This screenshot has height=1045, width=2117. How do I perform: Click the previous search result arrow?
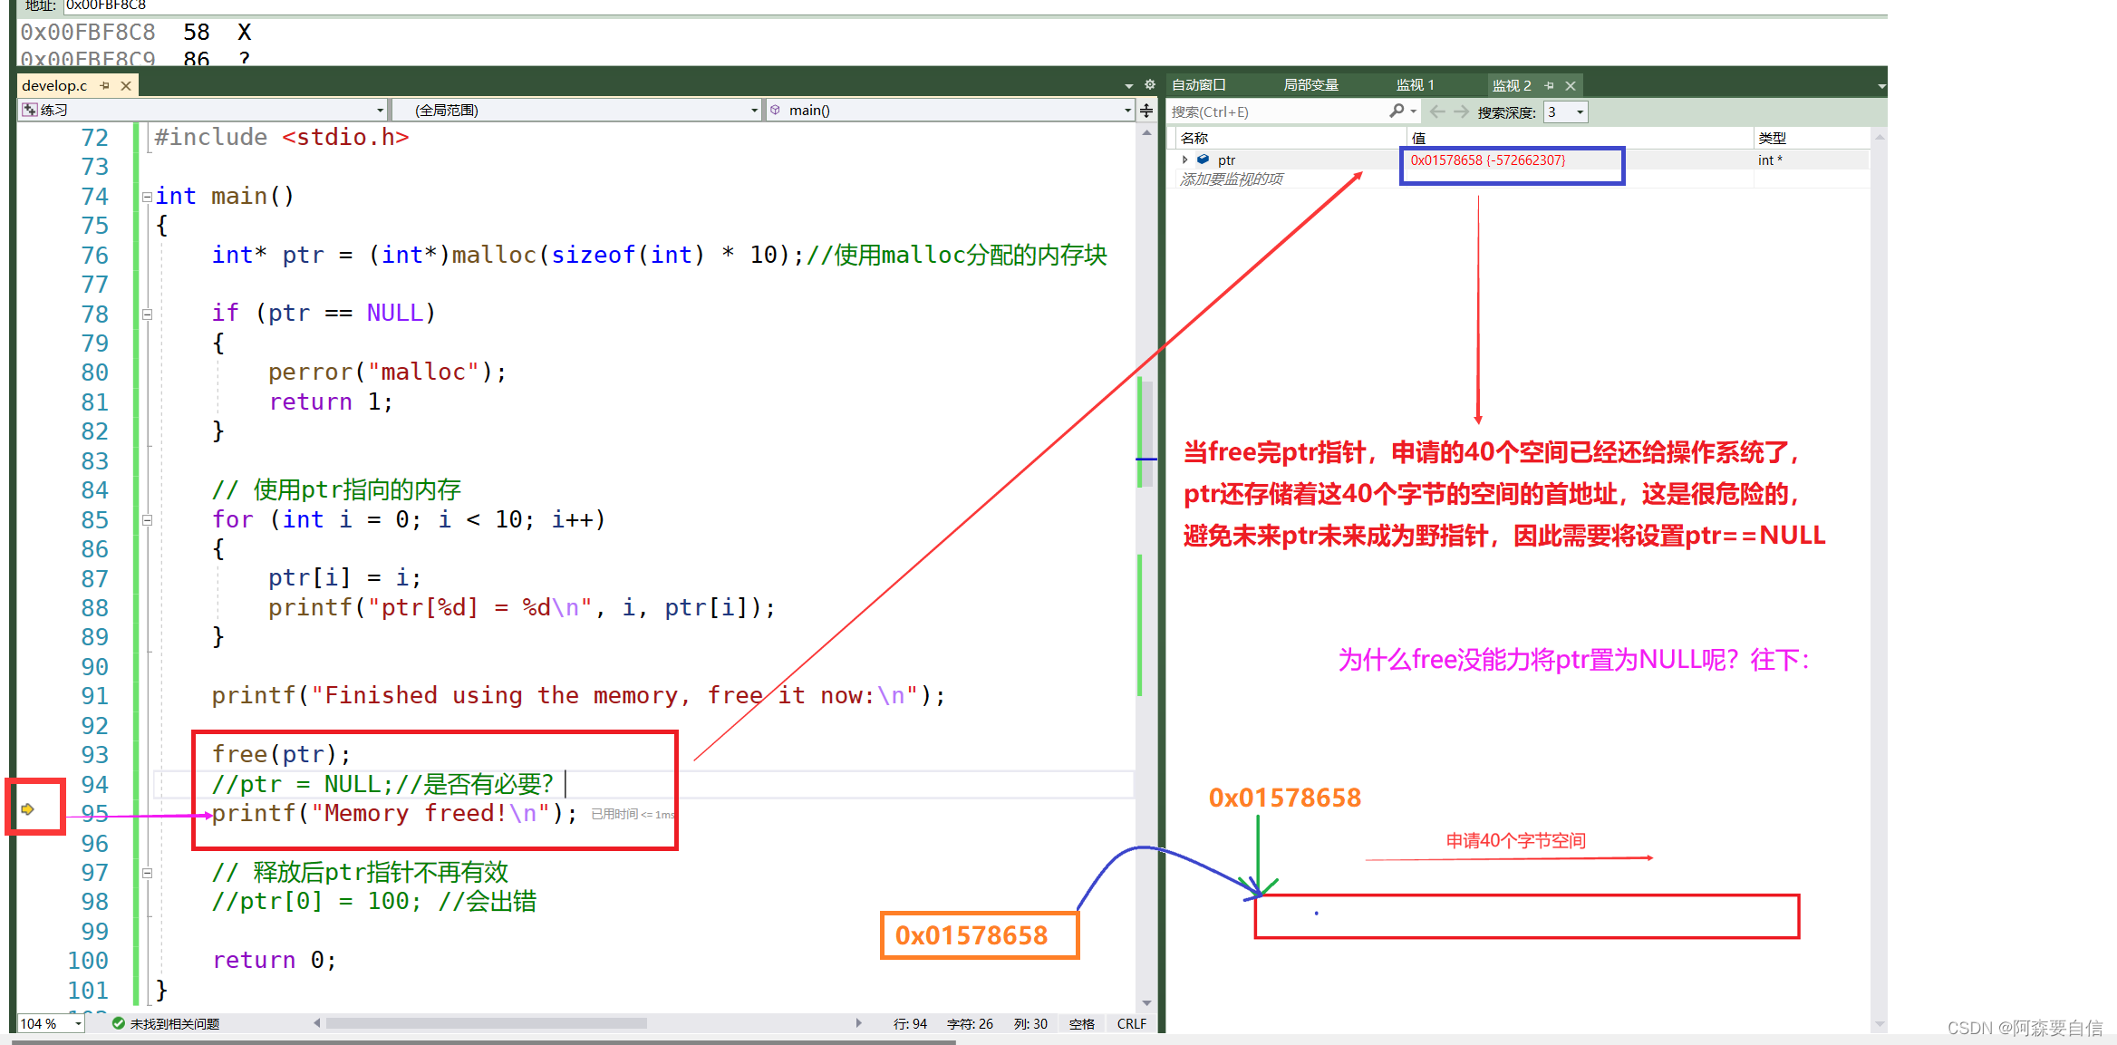click(x=1437, y=111)
